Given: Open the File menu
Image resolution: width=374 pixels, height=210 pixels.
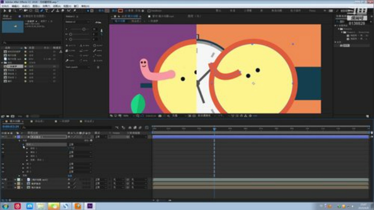Looking at the screenshot, I should [5, 6].
